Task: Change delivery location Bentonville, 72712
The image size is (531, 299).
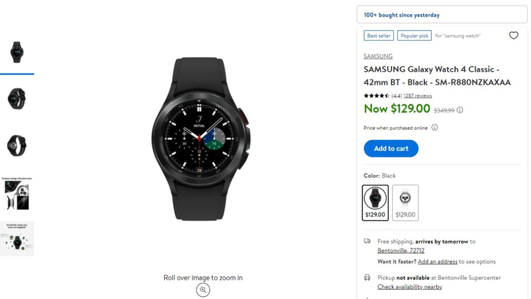Action: pos(401,250)
